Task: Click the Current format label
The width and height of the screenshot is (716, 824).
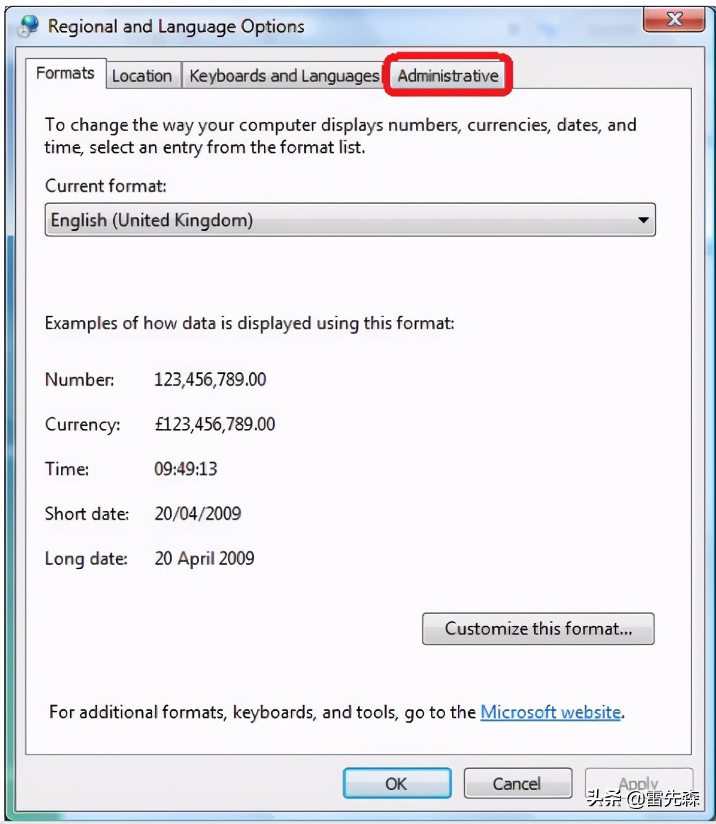Action: pyautogui.click(x=105, y=186)
